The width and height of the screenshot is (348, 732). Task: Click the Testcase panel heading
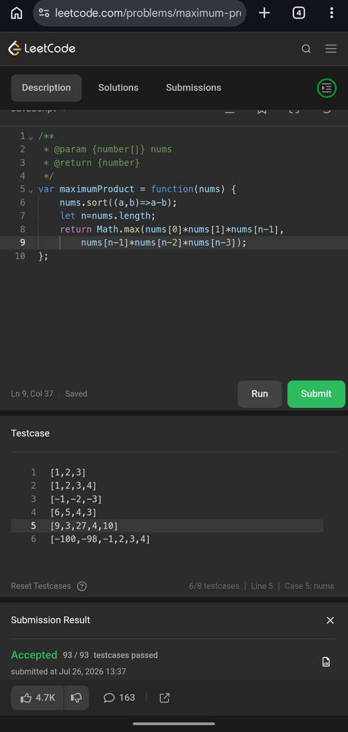(x=31, y=434)
